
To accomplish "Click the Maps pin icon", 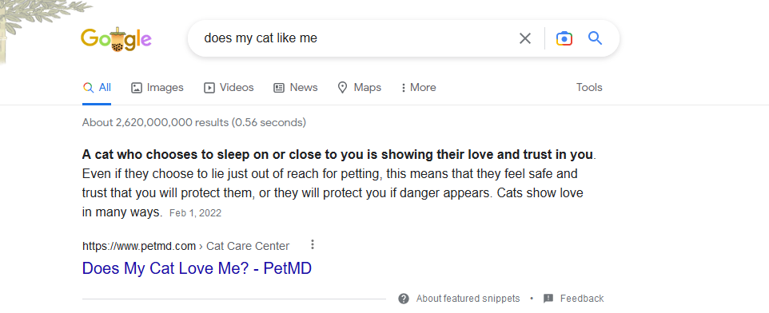I will [343, 88].
